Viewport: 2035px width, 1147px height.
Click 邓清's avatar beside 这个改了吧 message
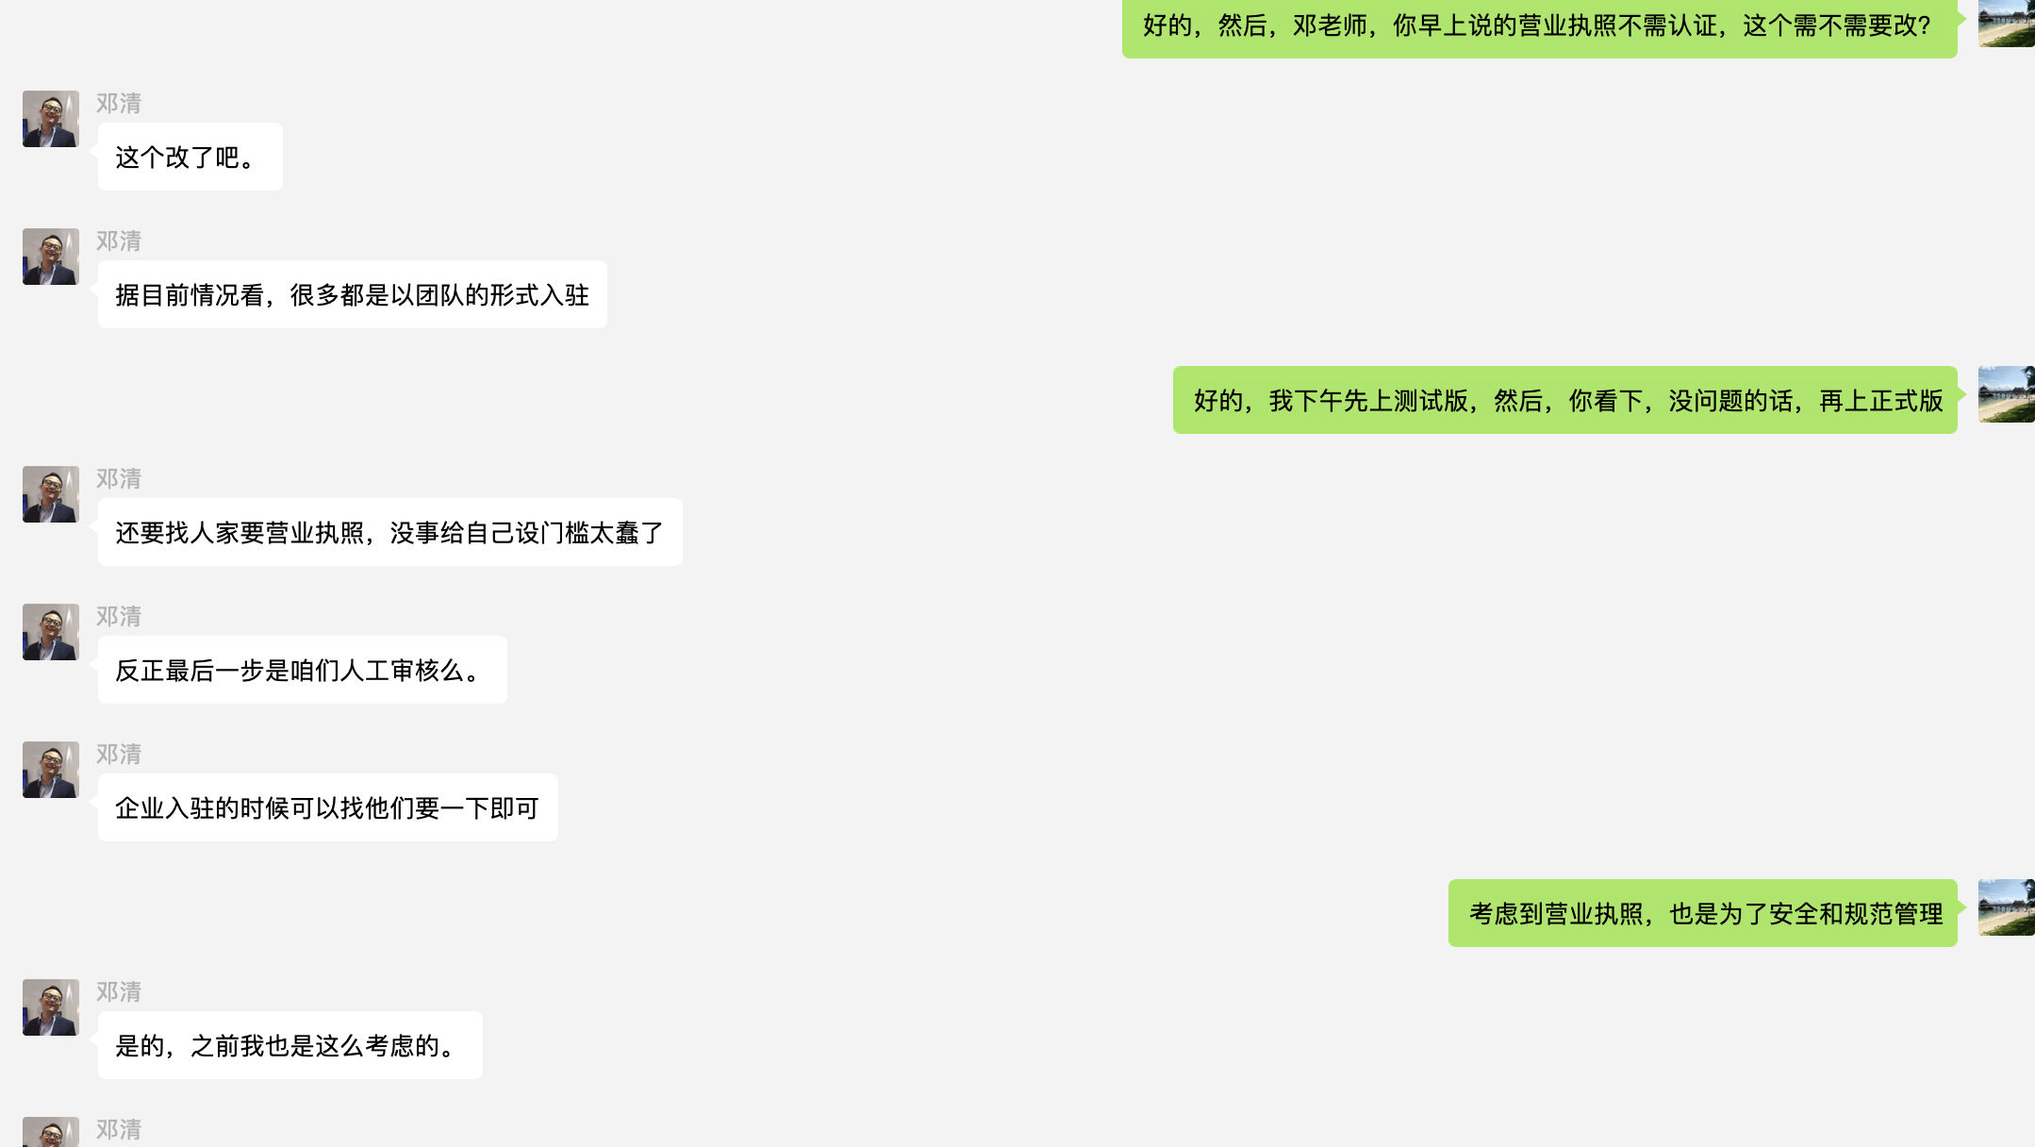tap(51, 119)
